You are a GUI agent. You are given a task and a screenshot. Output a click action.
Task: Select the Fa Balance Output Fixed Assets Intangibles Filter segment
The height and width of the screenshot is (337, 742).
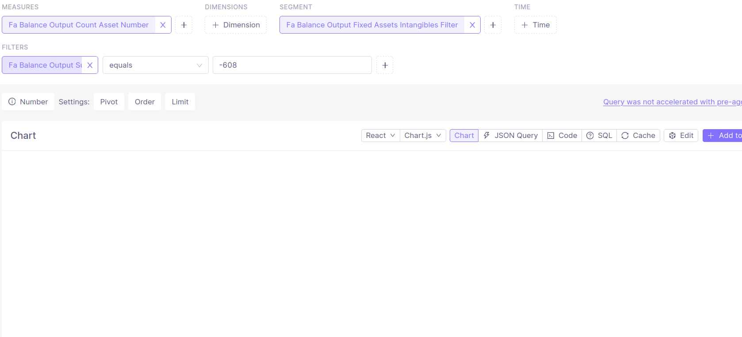click(x=372, y=25)
